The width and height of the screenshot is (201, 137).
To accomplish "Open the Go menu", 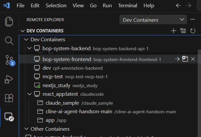I will coord(93,6).
